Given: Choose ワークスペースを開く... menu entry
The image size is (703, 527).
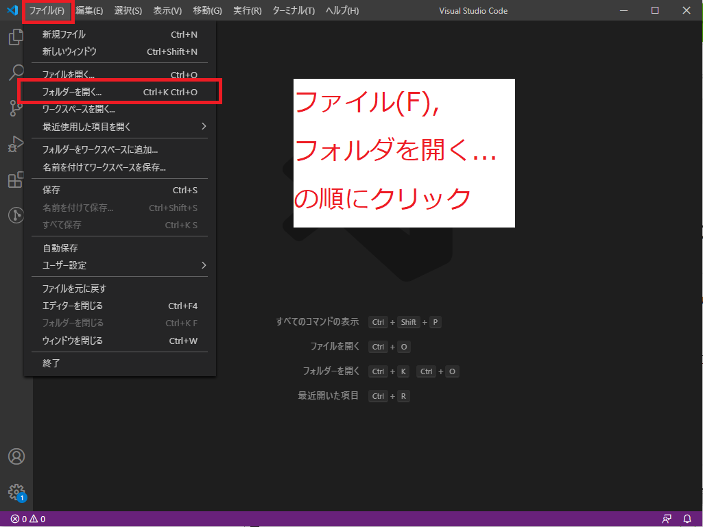Looking at the screenshot, I should (x=120, y=109).
